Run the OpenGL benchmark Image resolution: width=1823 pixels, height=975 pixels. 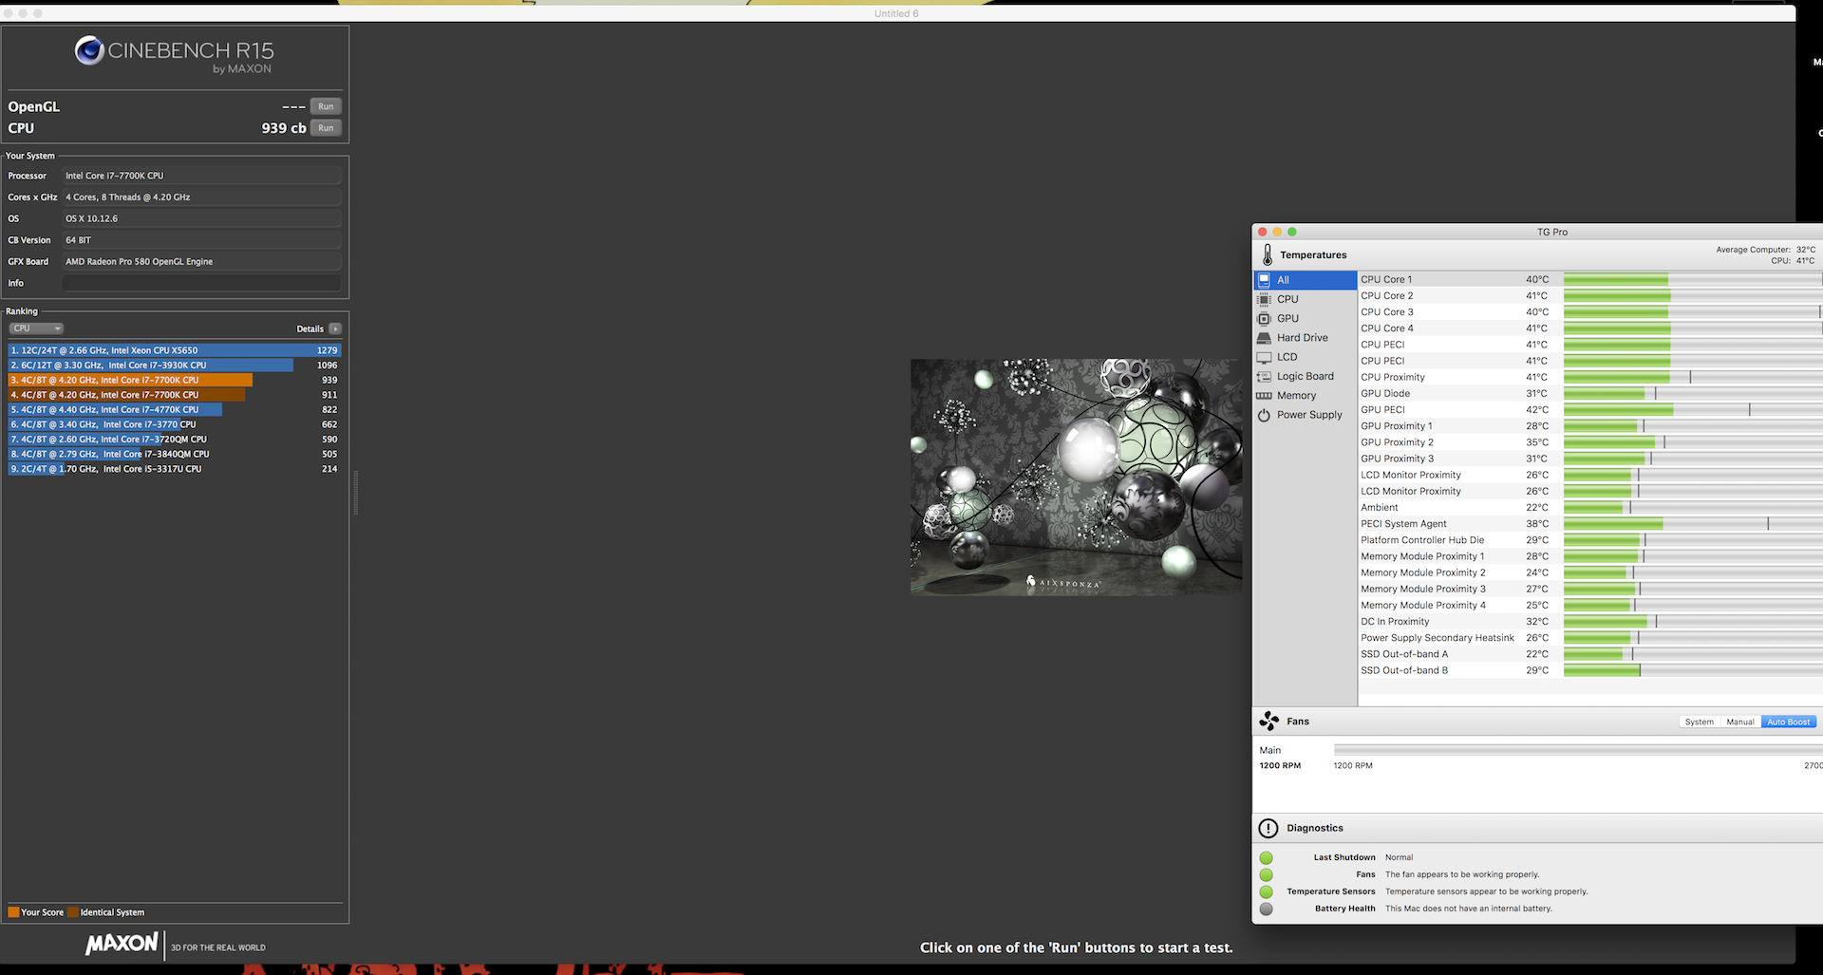pos(326,106)
